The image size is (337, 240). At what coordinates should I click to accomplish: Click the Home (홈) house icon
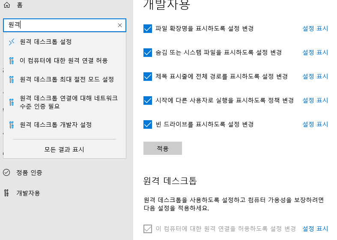coord(7,5)
